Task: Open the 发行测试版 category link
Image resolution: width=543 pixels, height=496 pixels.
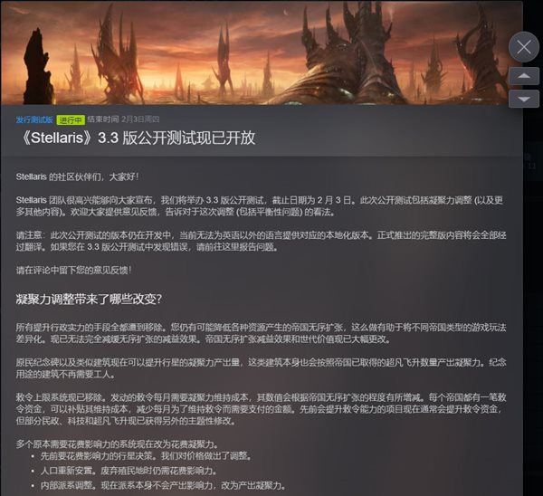Action: point(34,119)
